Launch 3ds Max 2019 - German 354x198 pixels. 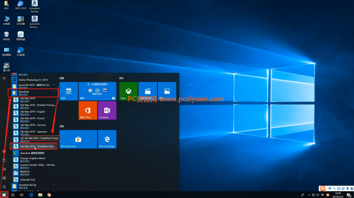pos(35,126)
